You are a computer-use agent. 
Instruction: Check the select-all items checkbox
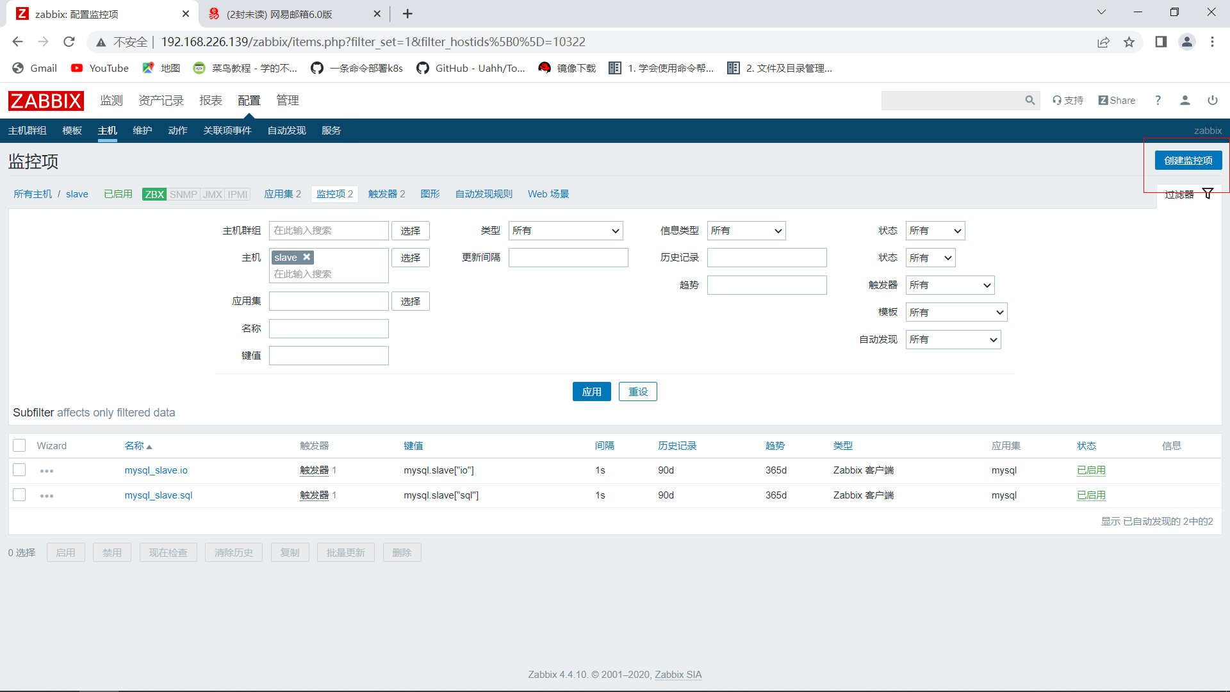click(x=19, y=445)
